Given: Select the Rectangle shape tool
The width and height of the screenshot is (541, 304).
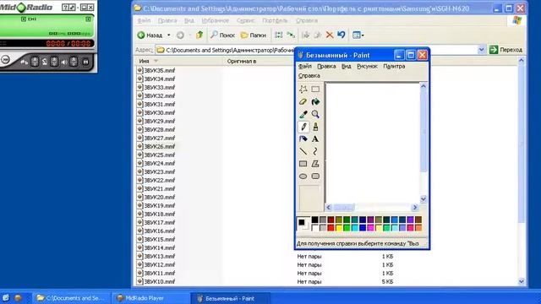Looking at the screenshot, I should click(x=303, y=164).
